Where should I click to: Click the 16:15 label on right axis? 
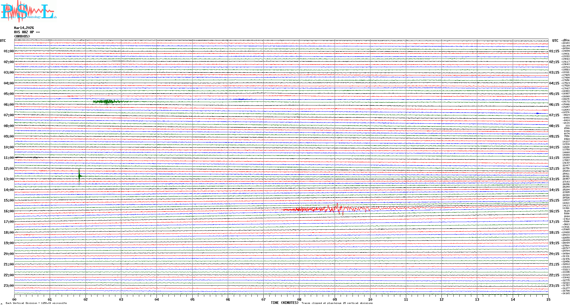click(554, 211)
